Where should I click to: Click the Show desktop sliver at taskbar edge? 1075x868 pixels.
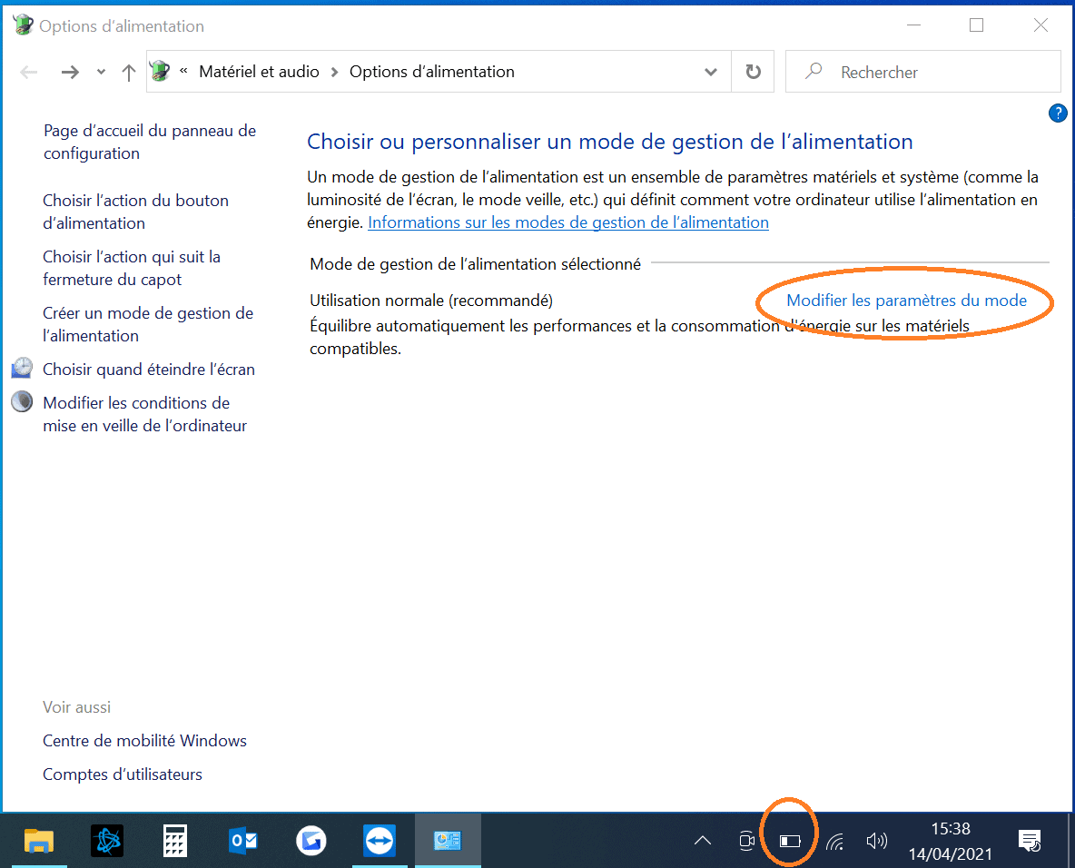(1070, 841)
